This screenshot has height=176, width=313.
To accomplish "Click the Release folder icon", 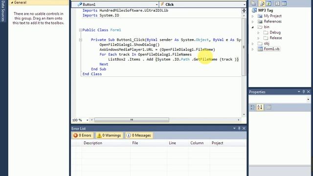I will [x=266, y=38].
